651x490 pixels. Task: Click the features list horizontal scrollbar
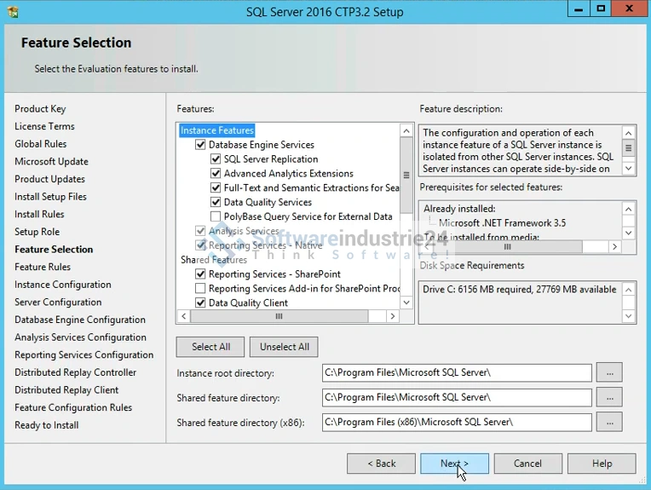coord(279,316)
